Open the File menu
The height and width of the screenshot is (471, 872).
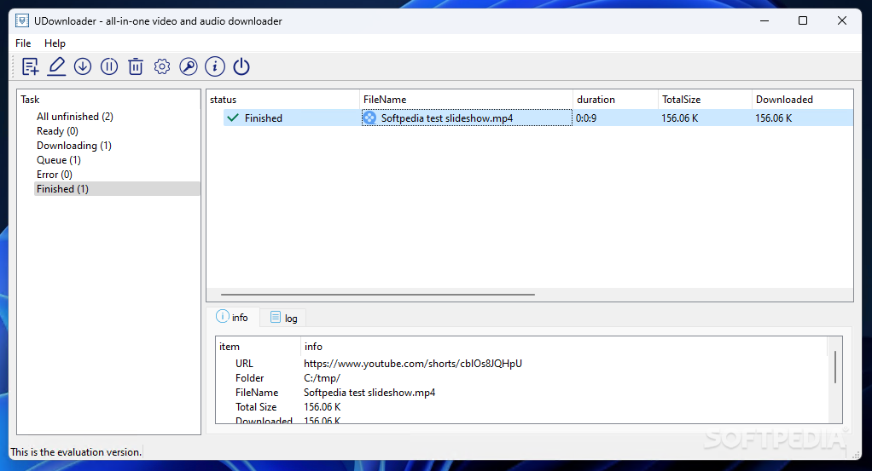coord(23,43)
